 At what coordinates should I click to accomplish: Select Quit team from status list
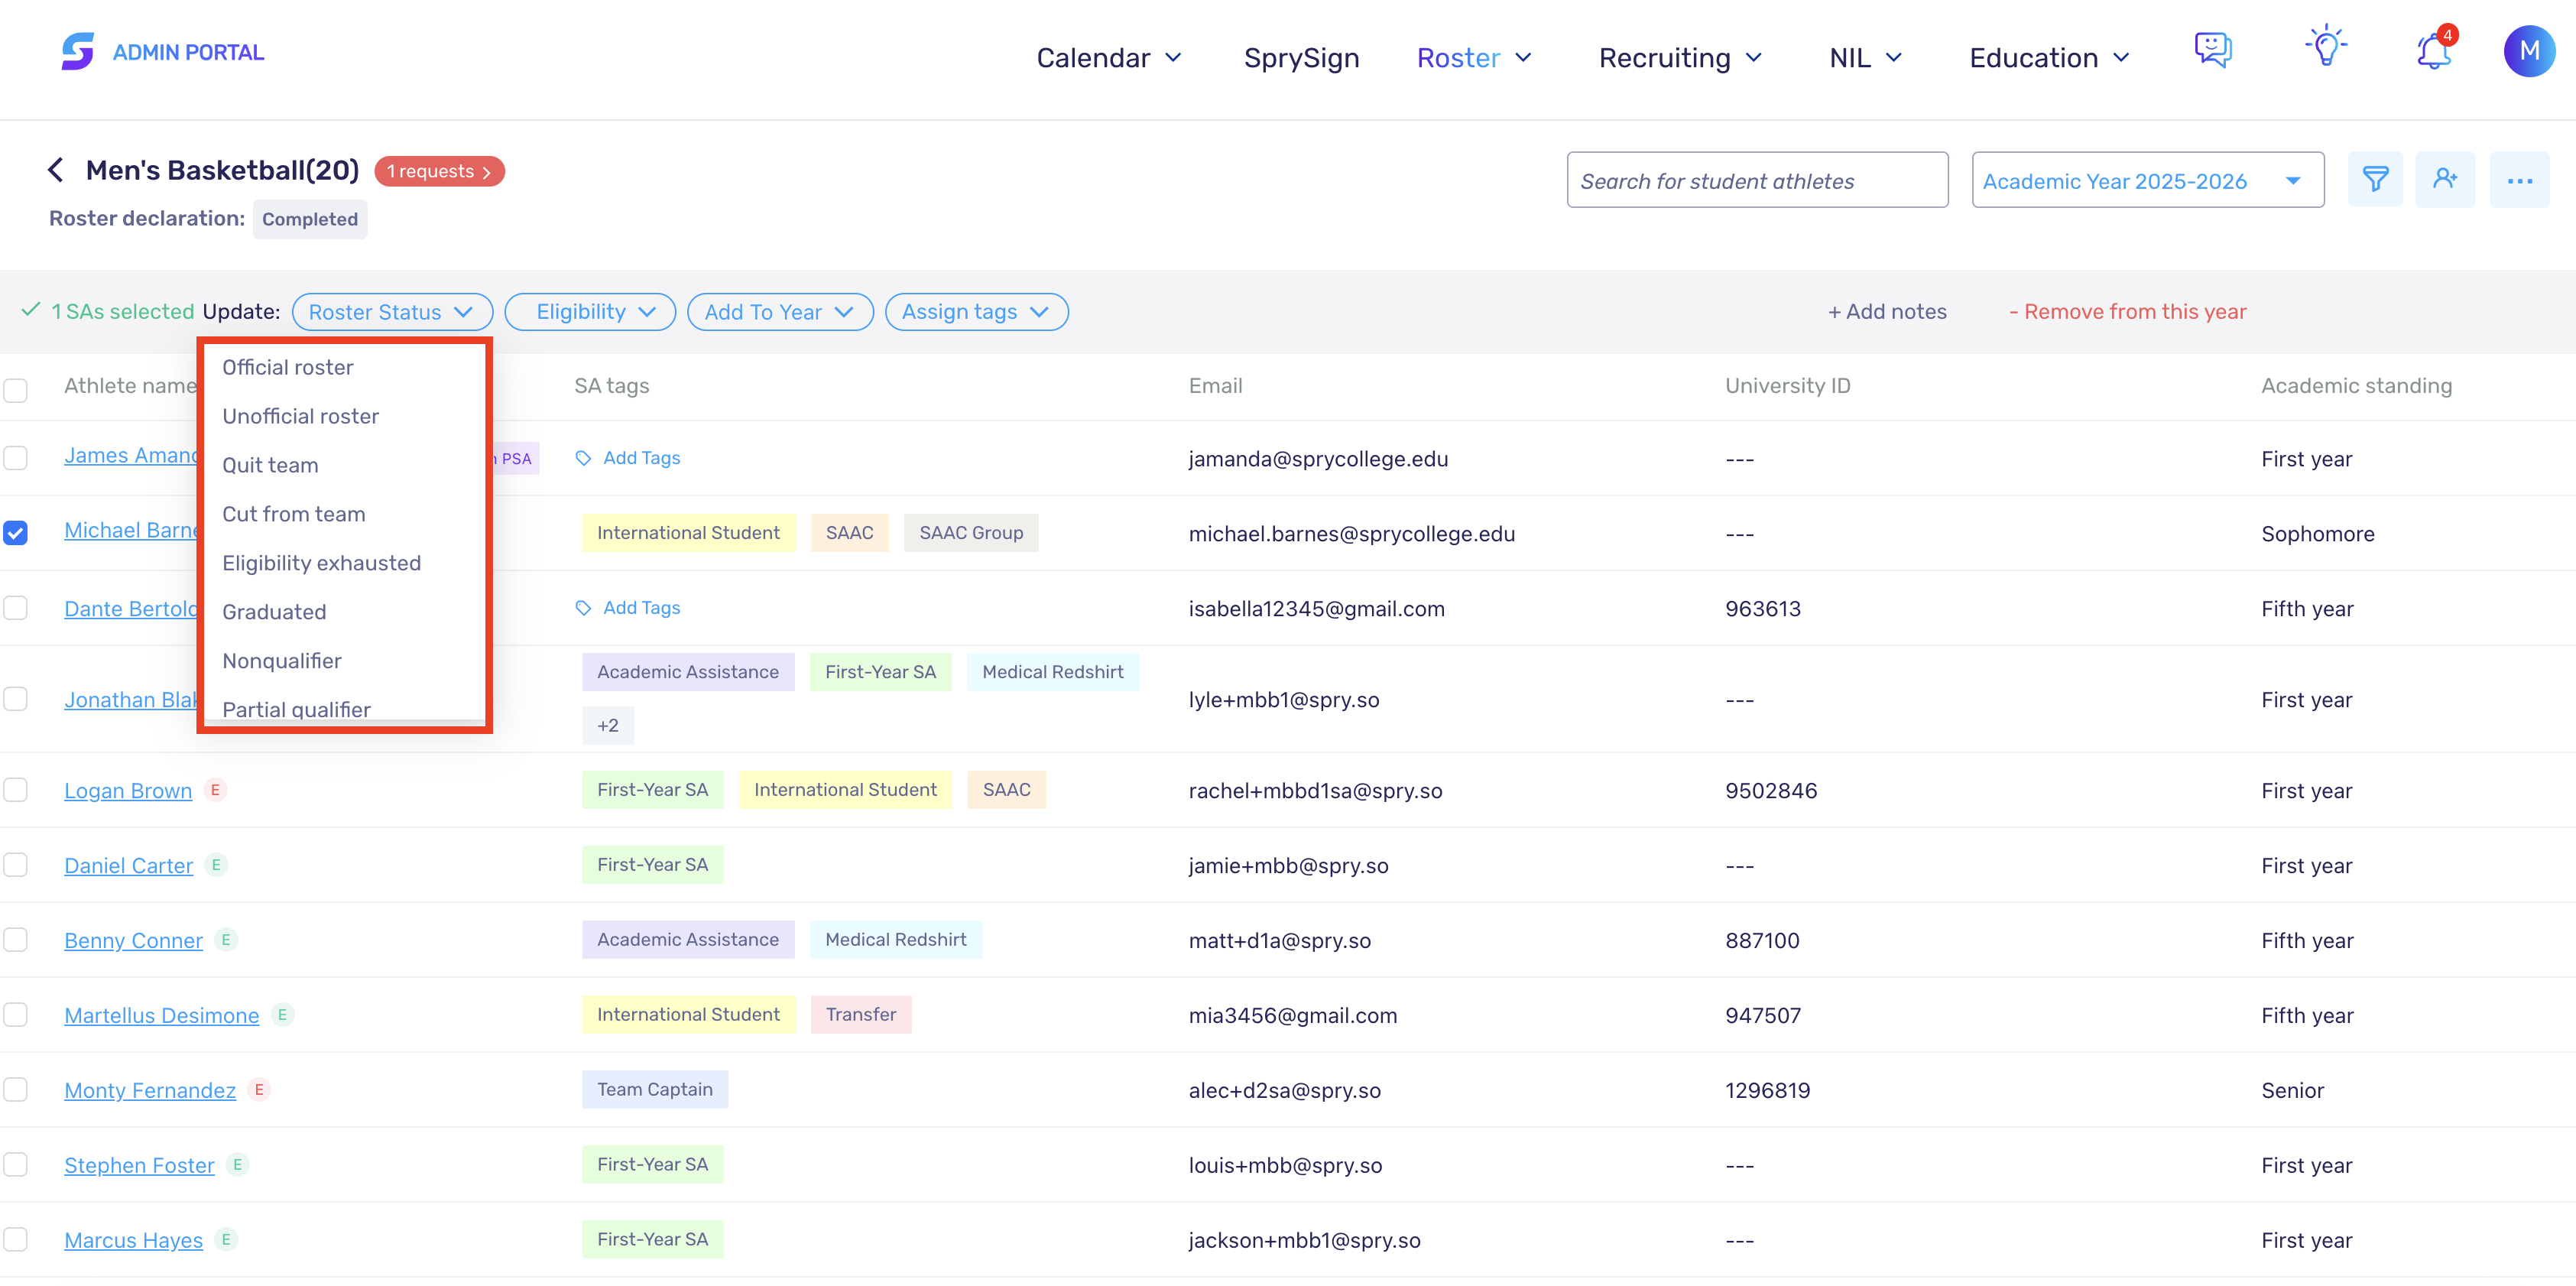(x=270, y=465)
